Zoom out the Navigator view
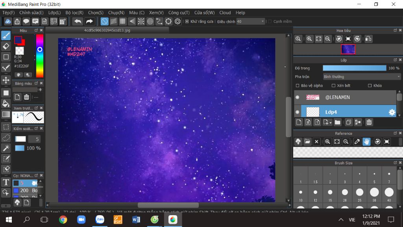 click(x=327, y=39)
